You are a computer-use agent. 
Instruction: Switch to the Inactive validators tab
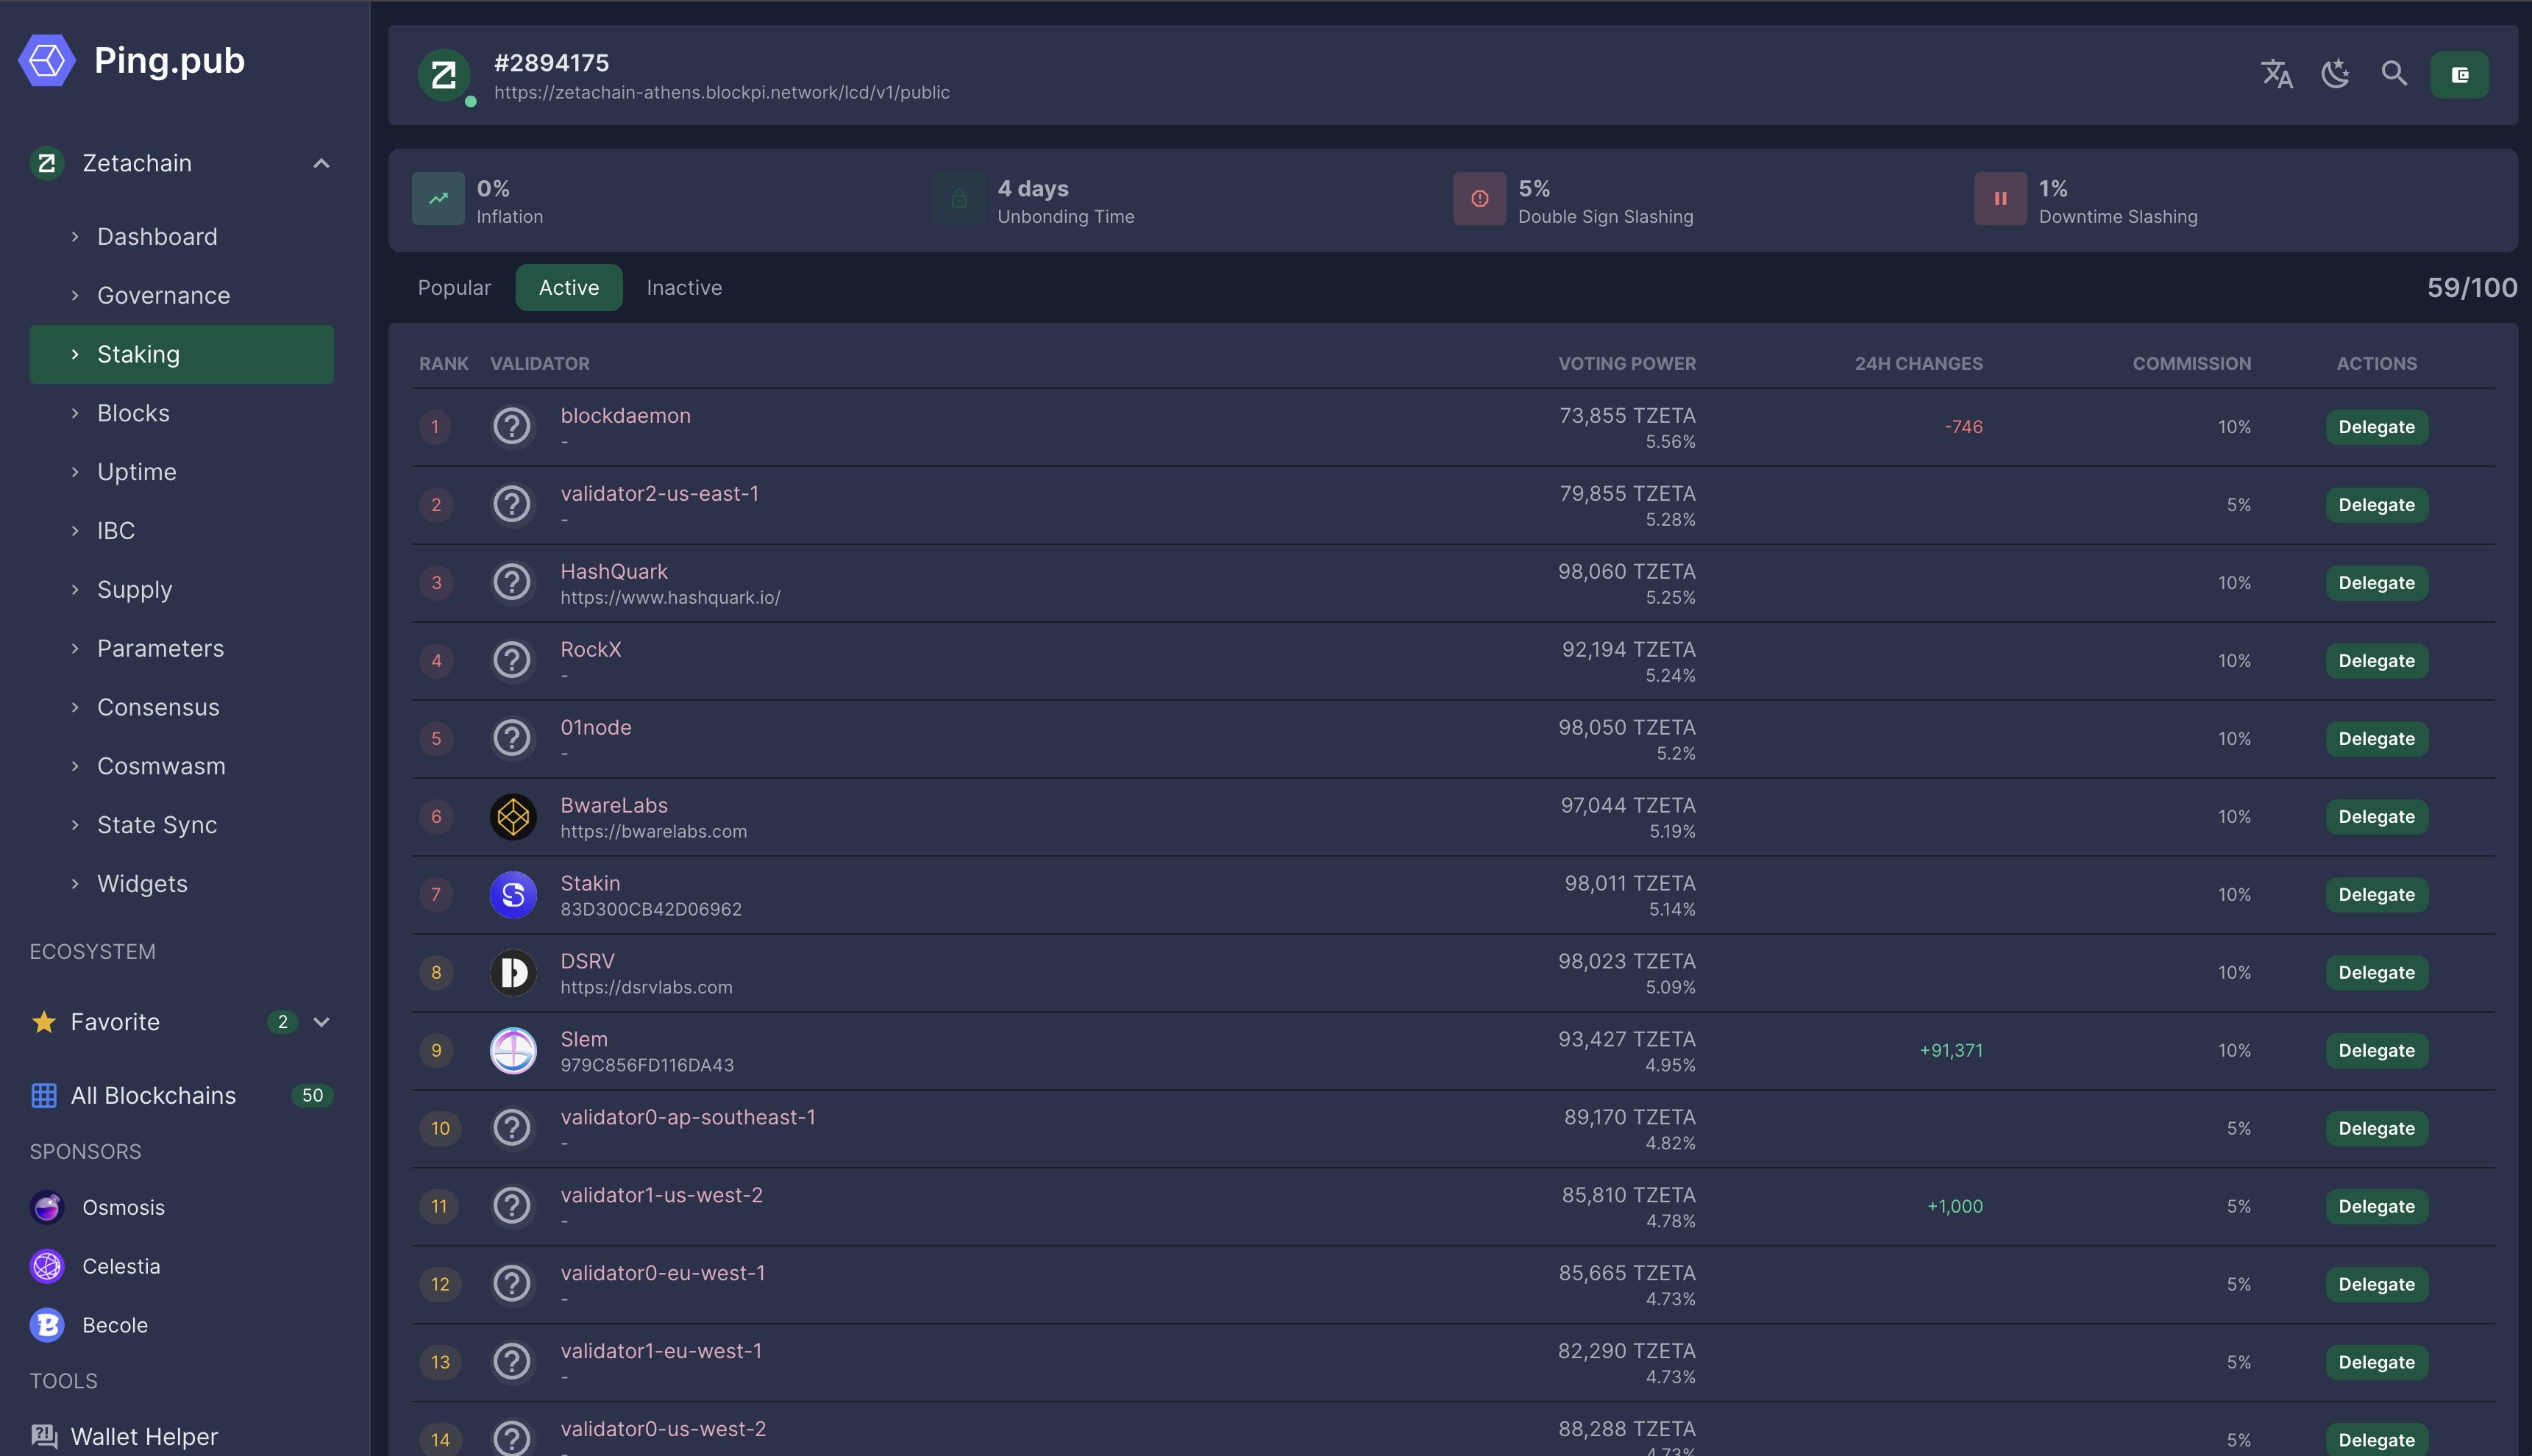pos(683,288)
